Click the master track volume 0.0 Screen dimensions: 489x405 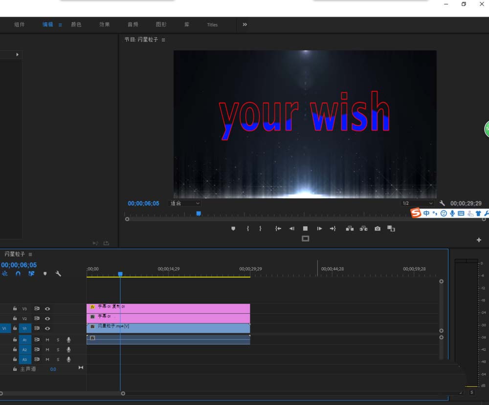pos(53,369)
